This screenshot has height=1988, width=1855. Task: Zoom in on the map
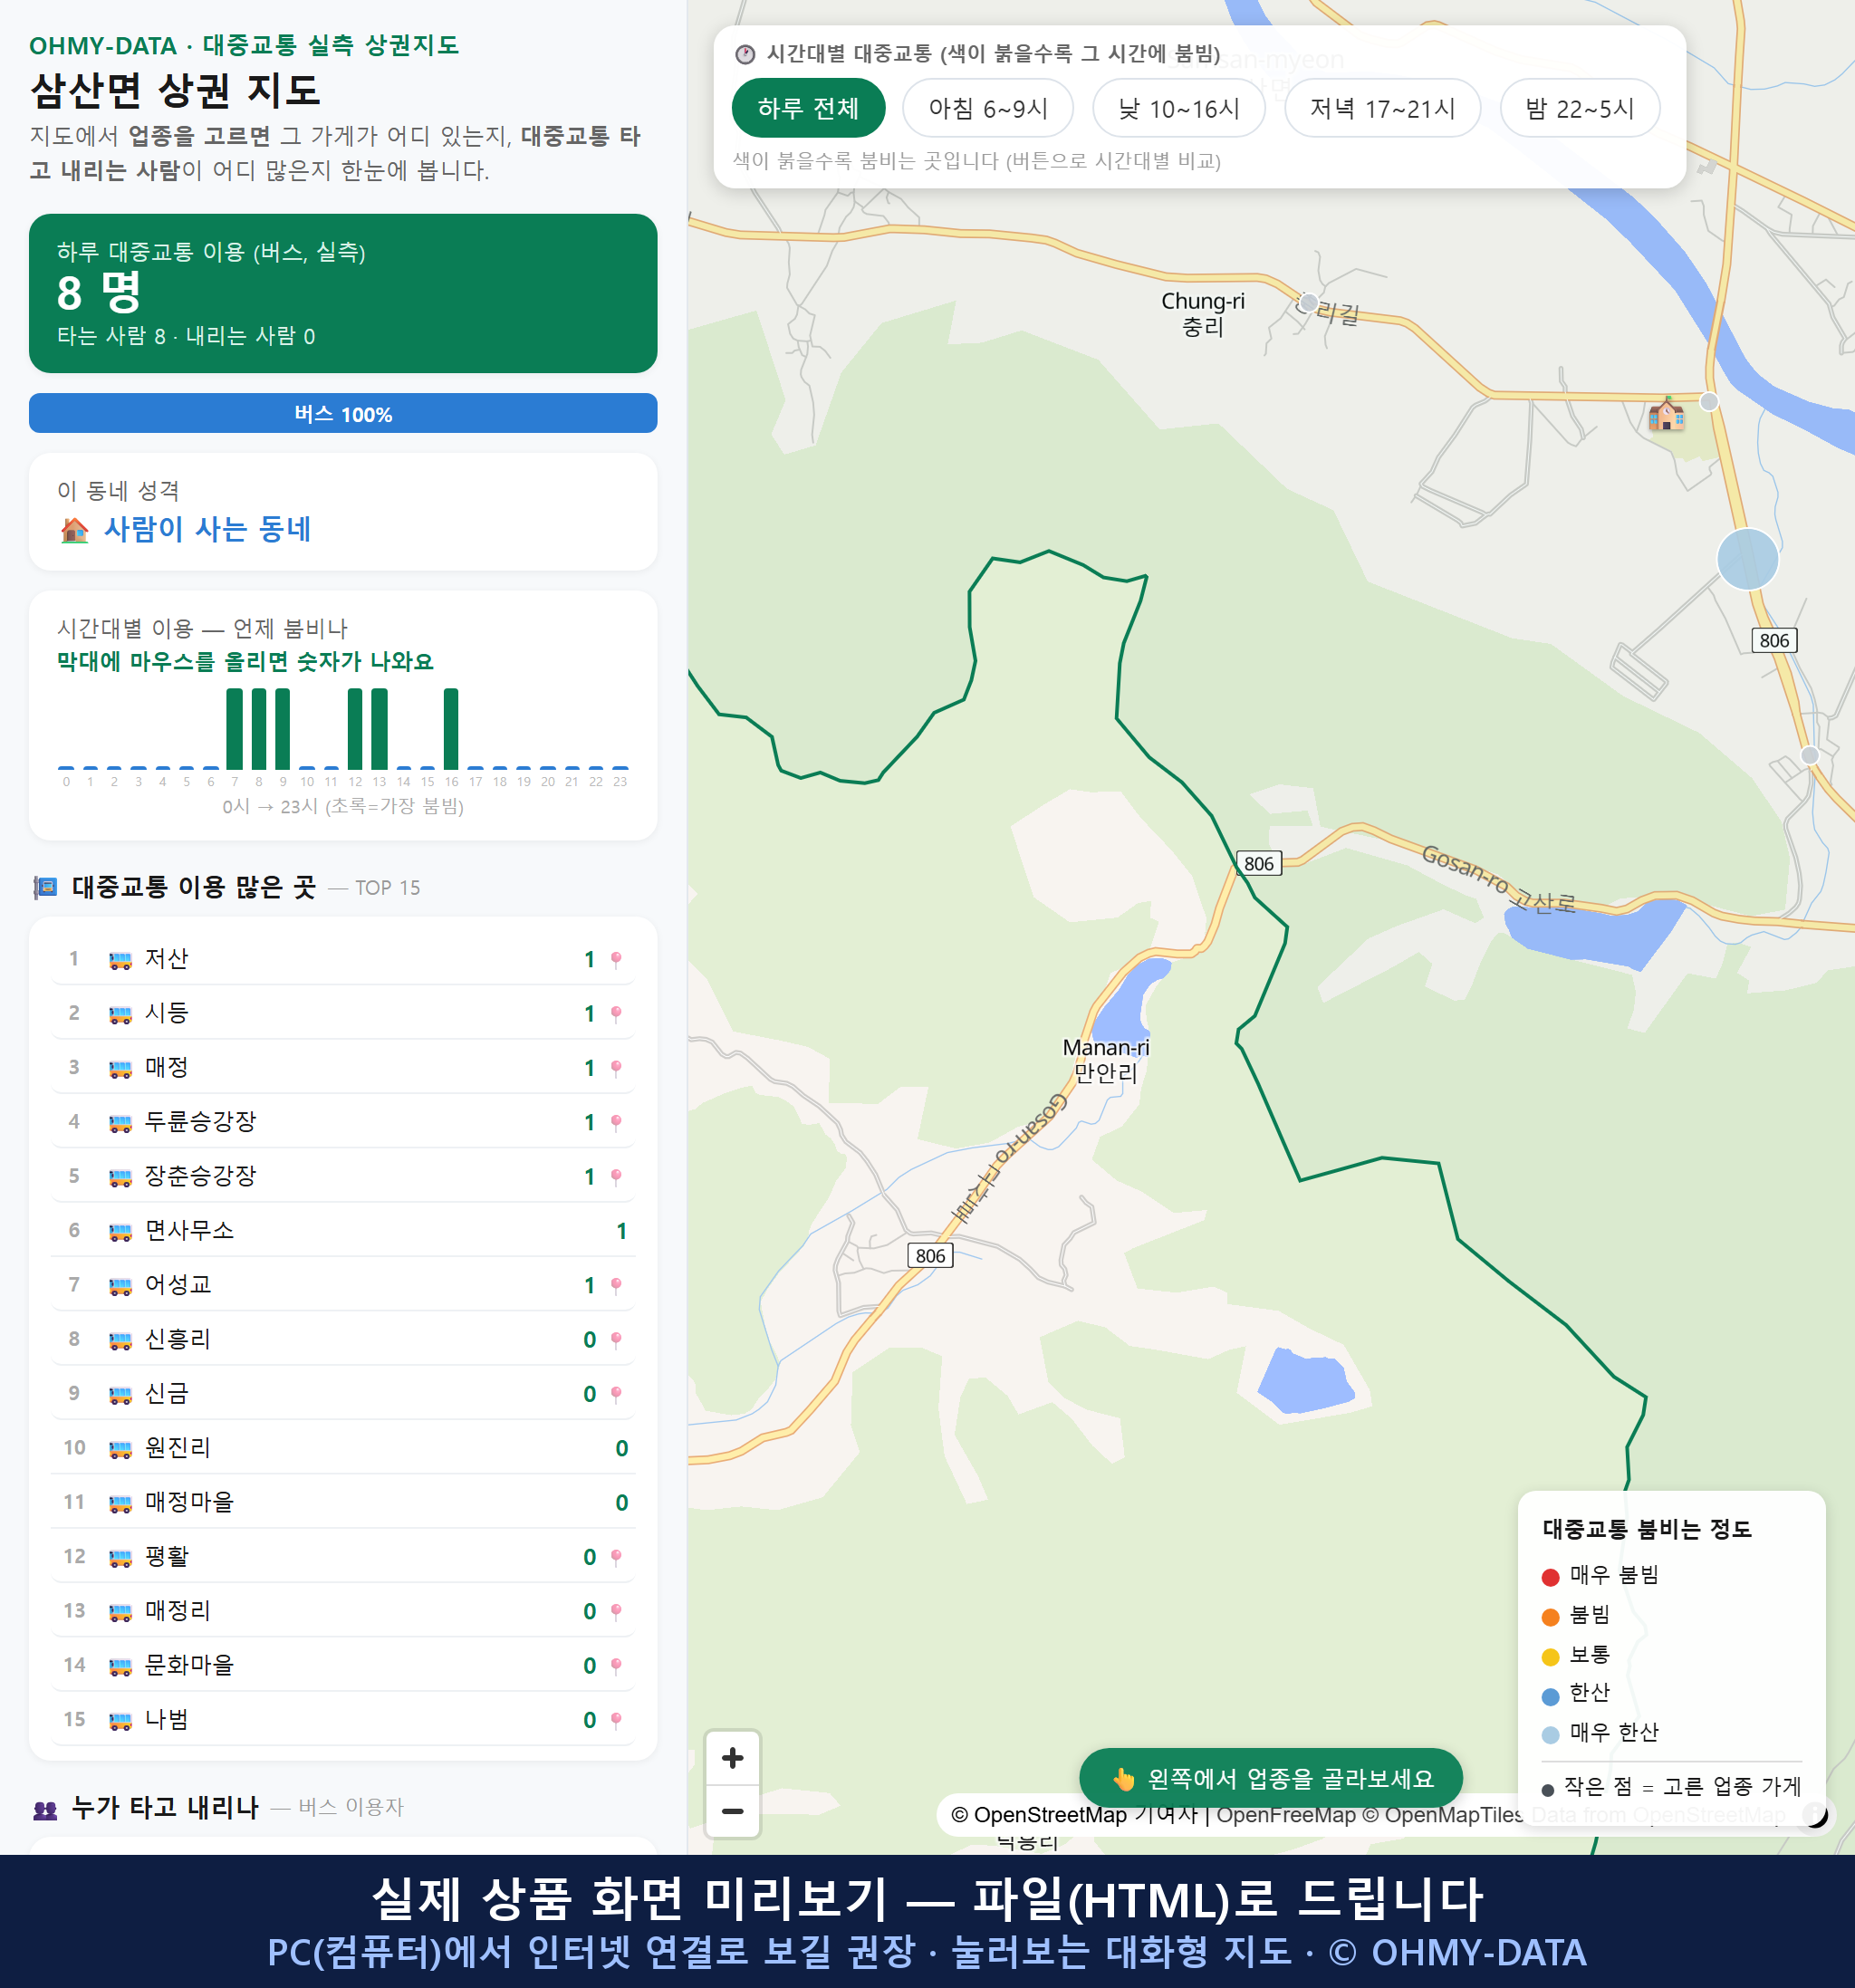[x=732, y=1758]
